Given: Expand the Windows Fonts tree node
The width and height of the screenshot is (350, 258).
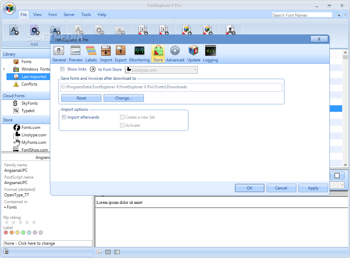Looking at the screenshot, I should pos(4,69).
